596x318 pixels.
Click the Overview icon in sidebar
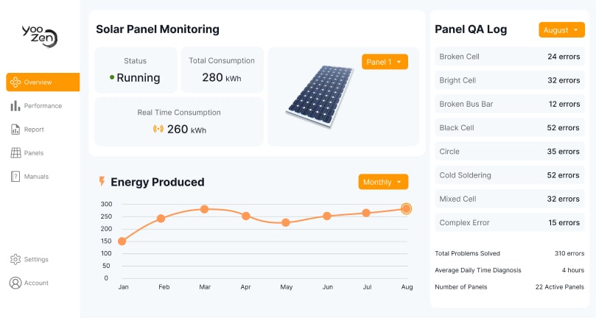coord(15,82)
